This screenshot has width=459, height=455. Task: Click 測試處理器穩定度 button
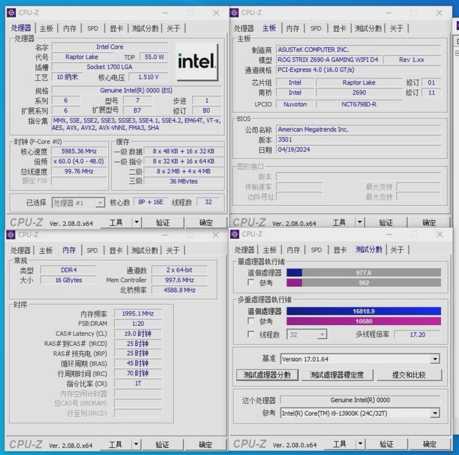coord(337,375)
